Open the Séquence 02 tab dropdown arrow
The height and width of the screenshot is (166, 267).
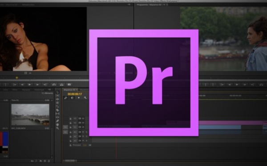[x=164, y=5]
